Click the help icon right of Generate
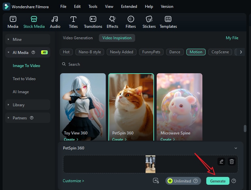251x190 pixels. [234, 181]
